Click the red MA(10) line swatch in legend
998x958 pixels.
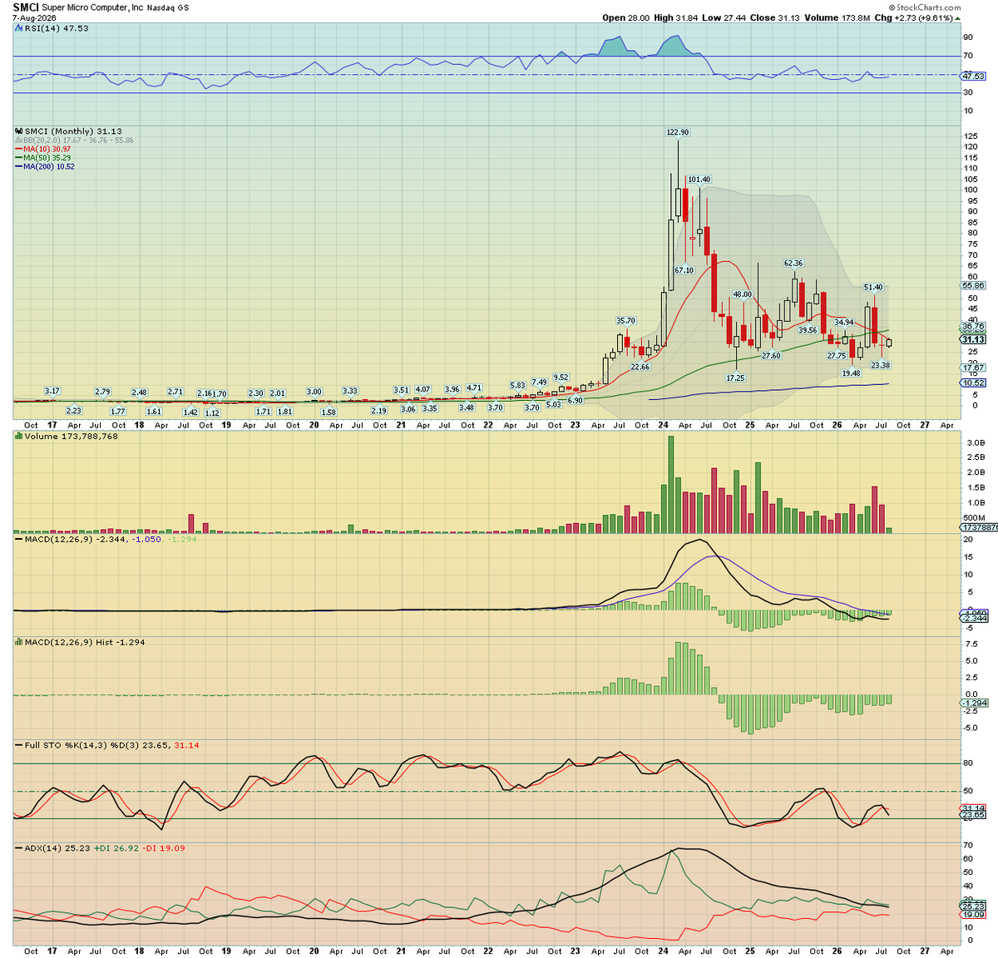coord(18,149)
